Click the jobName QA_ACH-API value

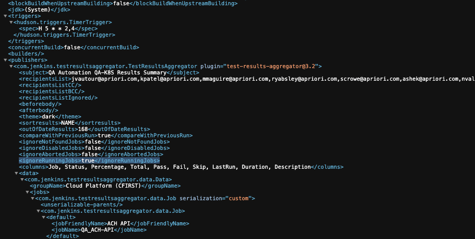click(98, 230)
